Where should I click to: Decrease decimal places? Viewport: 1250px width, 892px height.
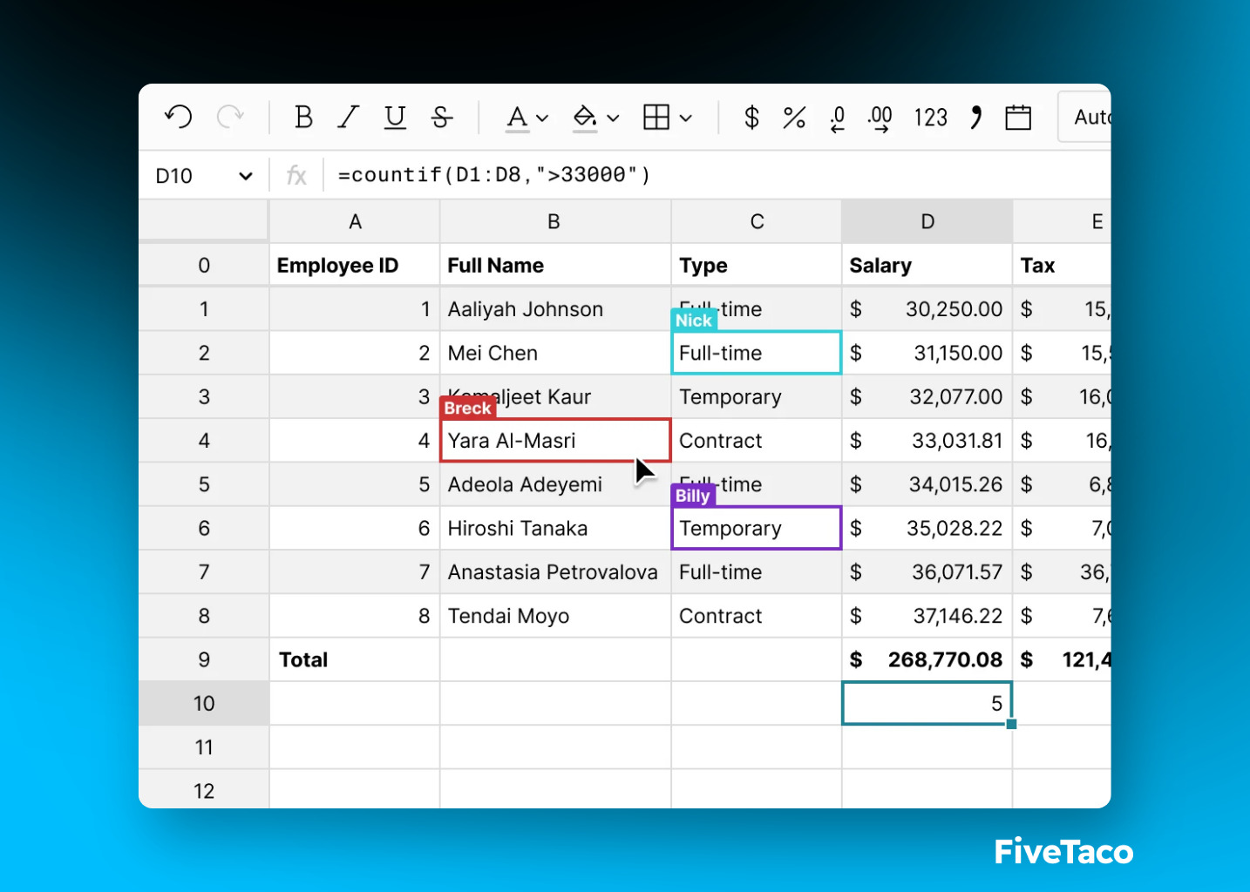click(838, 118)
